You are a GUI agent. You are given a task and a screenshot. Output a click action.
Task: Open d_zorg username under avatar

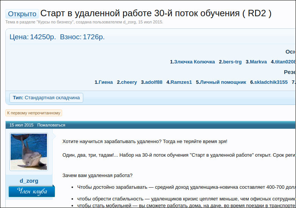pos(29,181)
